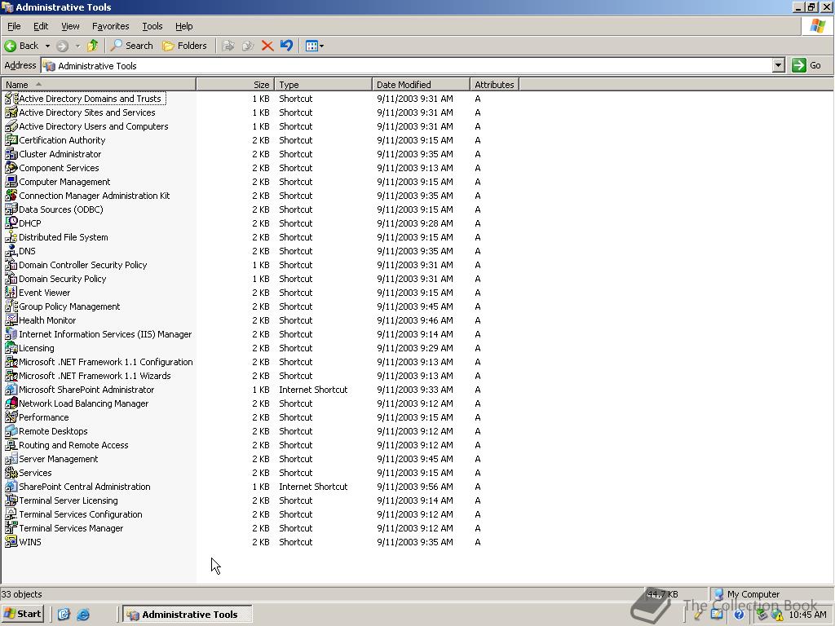Click the Administrative Tools taskbar button
835x626 pixels.
(x=188, y=614)
